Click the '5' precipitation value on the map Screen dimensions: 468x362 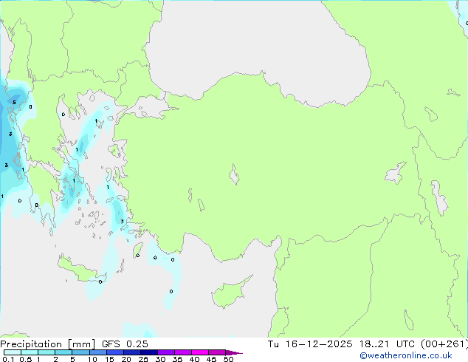click(x=14, y=103)
